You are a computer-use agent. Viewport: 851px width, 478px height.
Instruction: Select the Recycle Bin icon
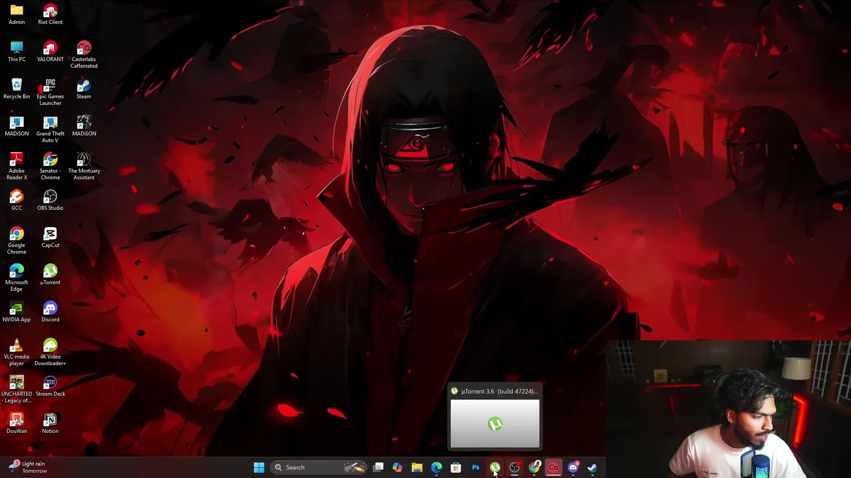(17, 88)
